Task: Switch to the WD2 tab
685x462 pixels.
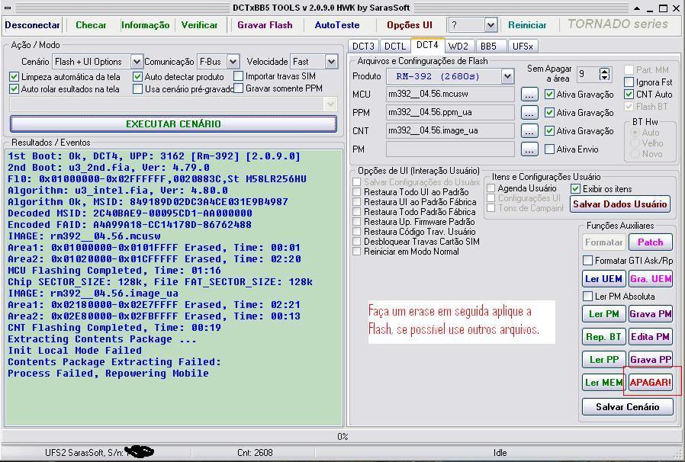Action: pos(458,46)
